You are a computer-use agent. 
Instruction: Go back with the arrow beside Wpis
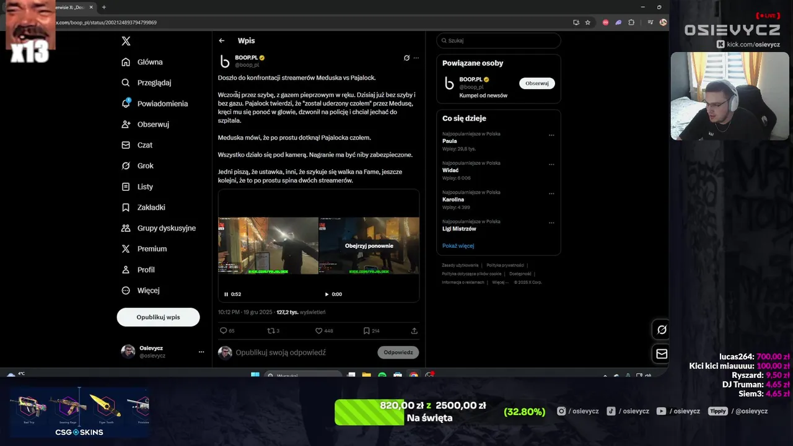coord(222,41)
